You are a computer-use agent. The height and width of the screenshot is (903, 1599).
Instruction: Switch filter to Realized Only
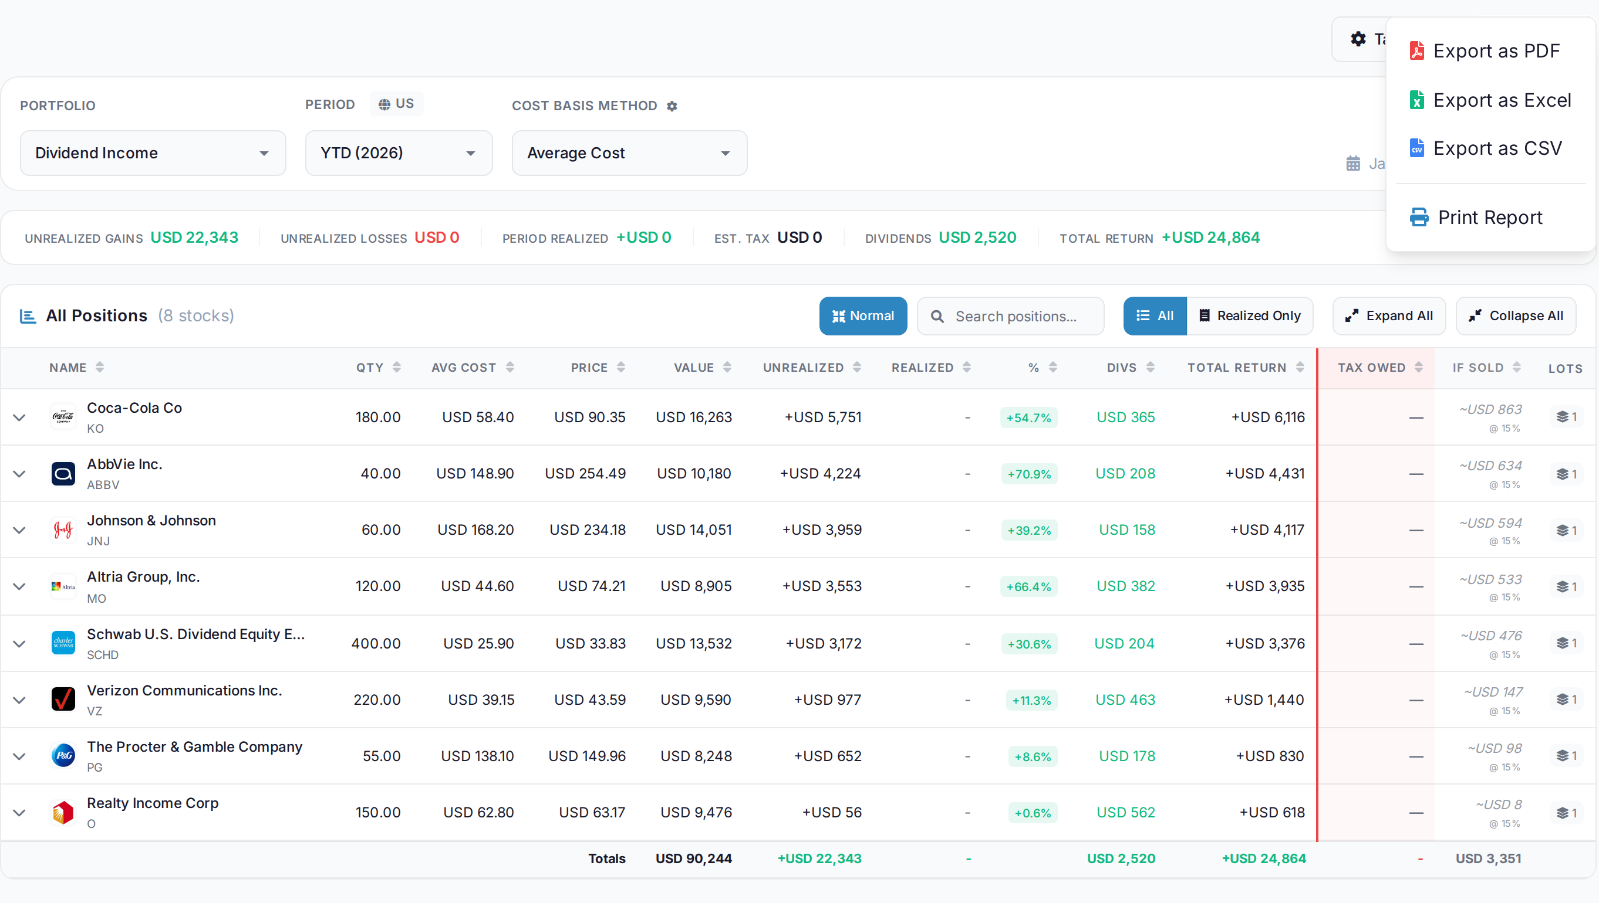pyautogui.click(x=1250, y=316)
